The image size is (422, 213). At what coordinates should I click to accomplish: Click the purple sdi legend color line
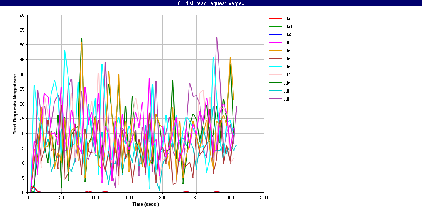pyautogui.click(x=275, y=99)
